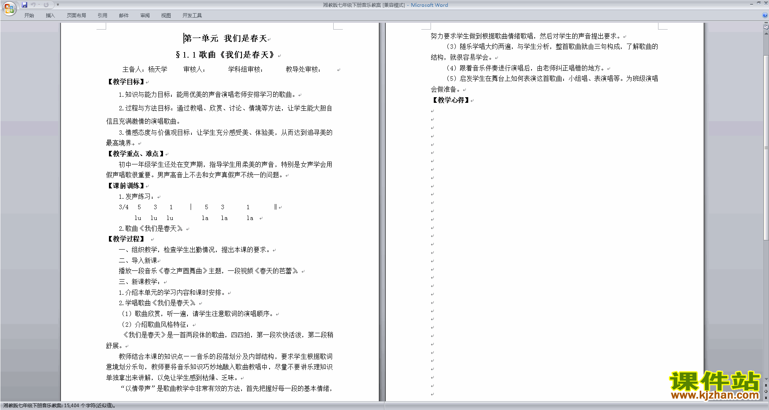Click the line 三、新课教学：

(140, 282)
